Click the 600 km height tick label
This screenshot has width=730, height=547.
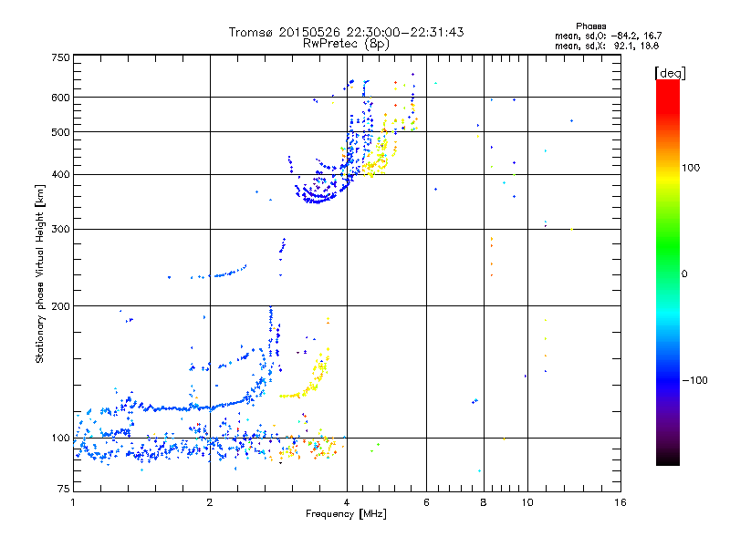coord(60,98)
